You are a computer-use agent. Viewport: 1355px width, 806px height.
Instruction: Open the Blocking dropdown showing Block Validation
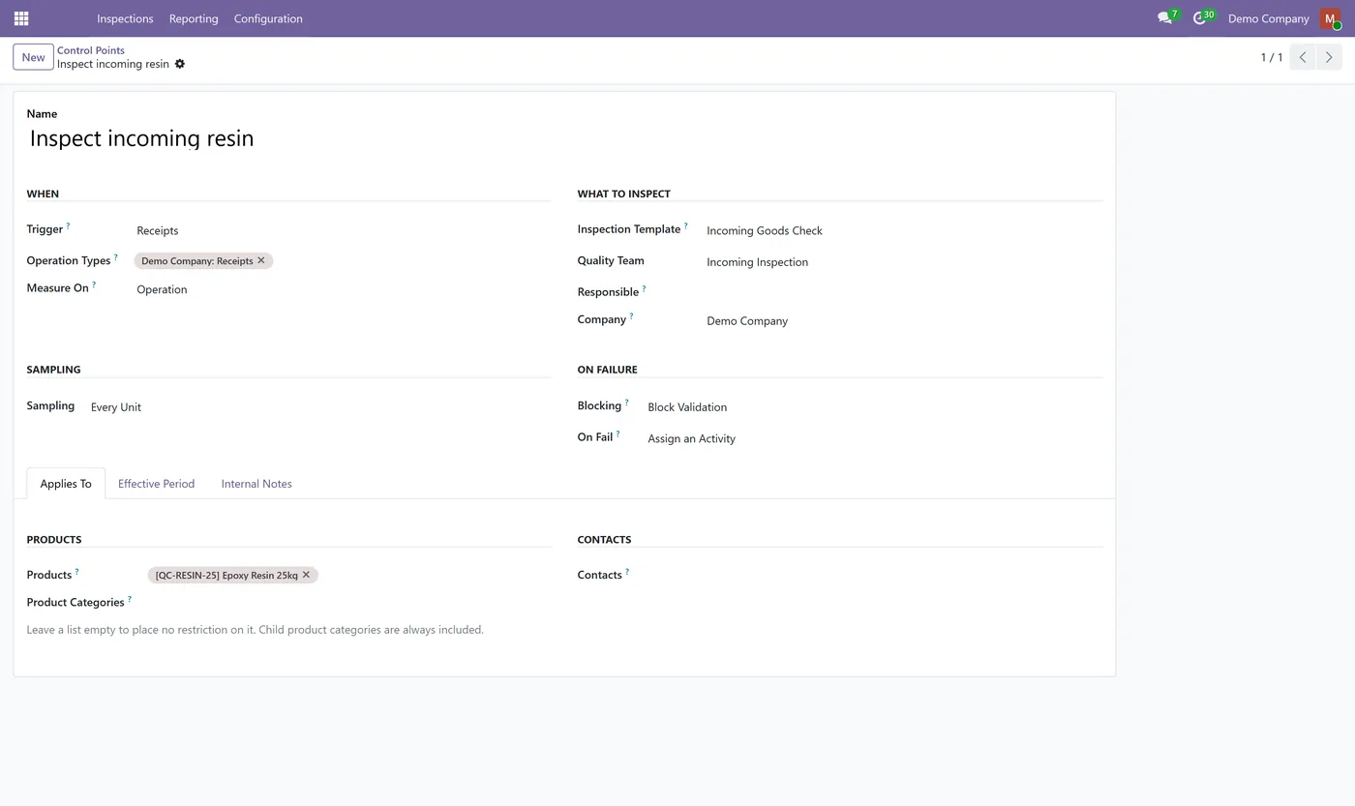pyautogui.click(x=875, y=407)
